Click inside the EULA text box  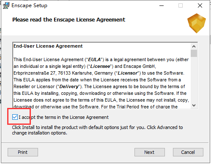click(102, 75)
